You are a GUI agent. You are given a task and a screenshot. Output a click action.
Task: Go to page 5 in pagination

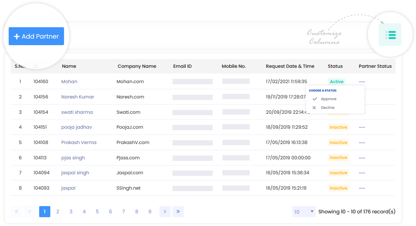click(97, 211)
